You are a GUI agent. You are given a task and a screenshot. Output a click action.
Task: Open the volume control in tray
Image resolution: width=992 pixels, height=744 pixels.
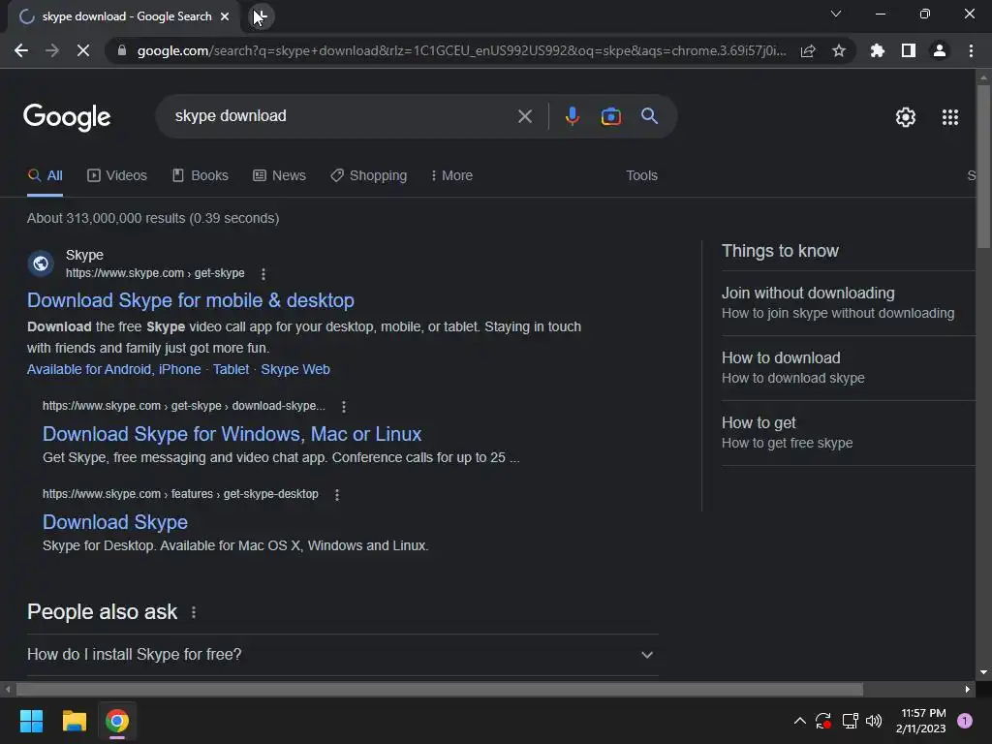[x=874, y=721]
